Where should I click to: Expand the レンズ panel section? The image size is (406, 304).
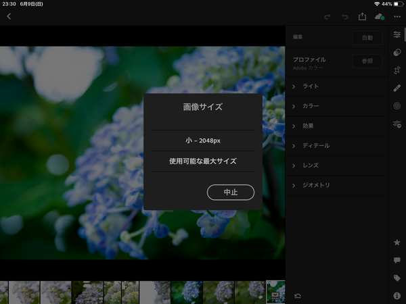(335, 166)
